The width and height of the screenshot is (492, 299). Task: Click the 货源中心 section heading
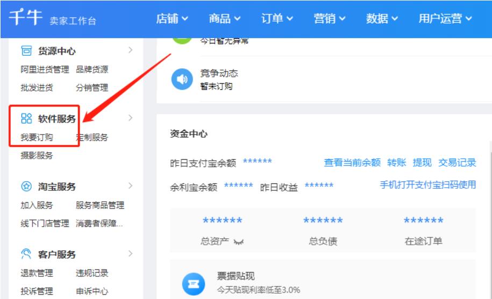[x=57, y=51]
